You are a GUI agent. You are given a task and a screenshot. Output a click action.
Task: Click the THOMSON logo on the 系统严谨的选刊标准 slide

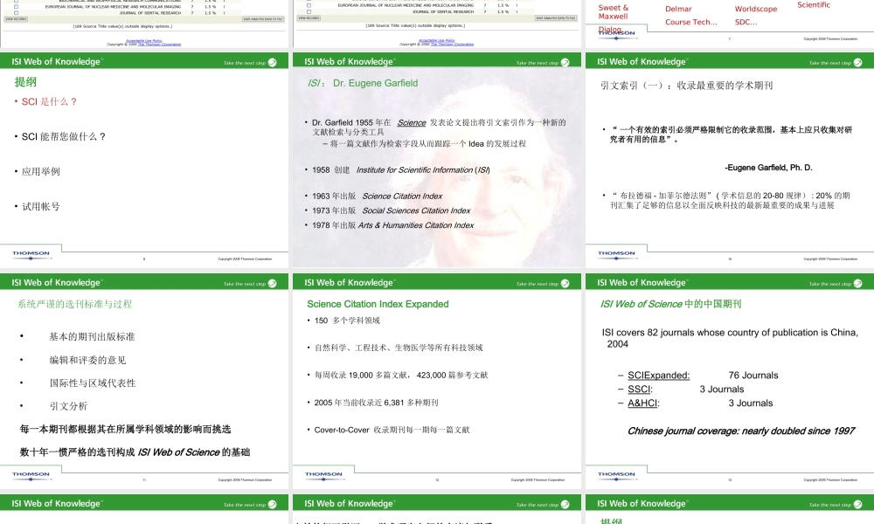click(32, 474)
